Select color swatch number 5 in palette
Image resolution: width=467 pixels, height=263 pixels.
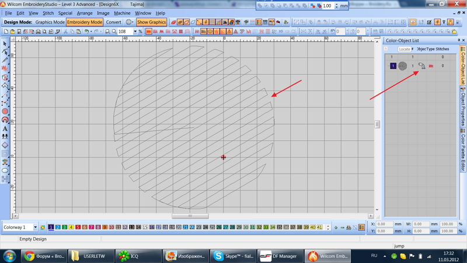tap(78, 227)
